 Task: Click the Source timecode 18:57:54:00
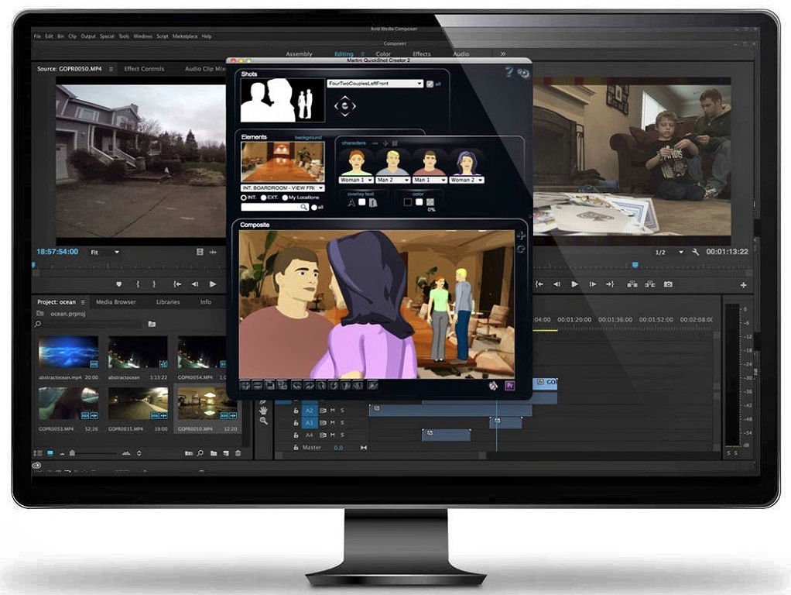[57, 252]
